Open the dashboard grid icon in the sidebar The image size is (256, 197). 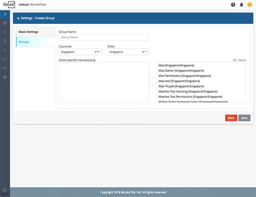click(5, 23)
